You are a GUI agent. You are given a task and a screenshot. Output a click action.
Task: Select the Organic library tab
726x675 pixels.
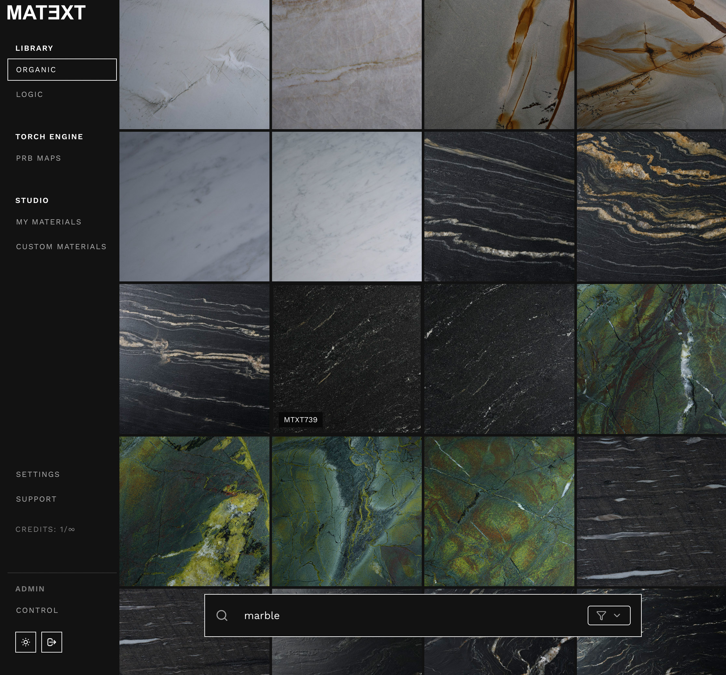pos(62,69)
